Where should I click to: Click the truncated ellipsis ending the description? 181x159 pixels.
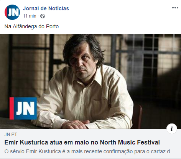coord(172,152)
